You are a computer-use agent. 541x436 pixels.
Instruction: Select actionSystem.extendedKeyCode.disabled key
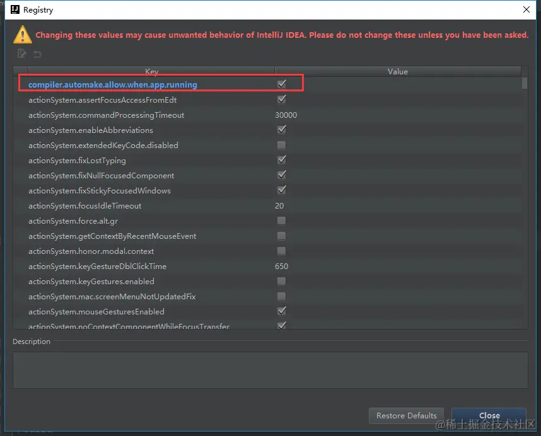[x=103, y=146]
